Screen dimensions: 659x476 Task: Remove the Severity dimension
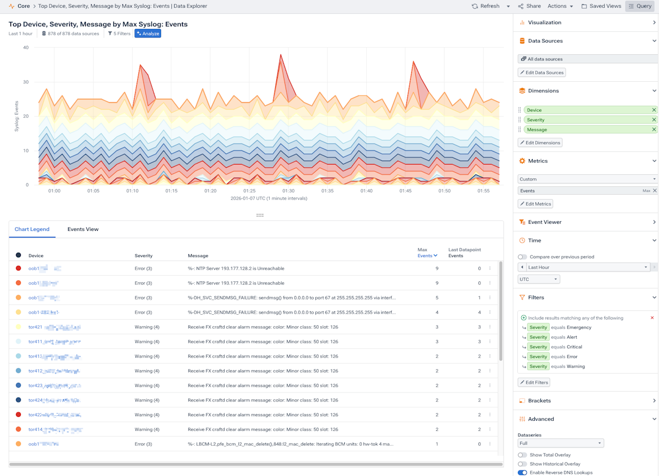(654, 120)
